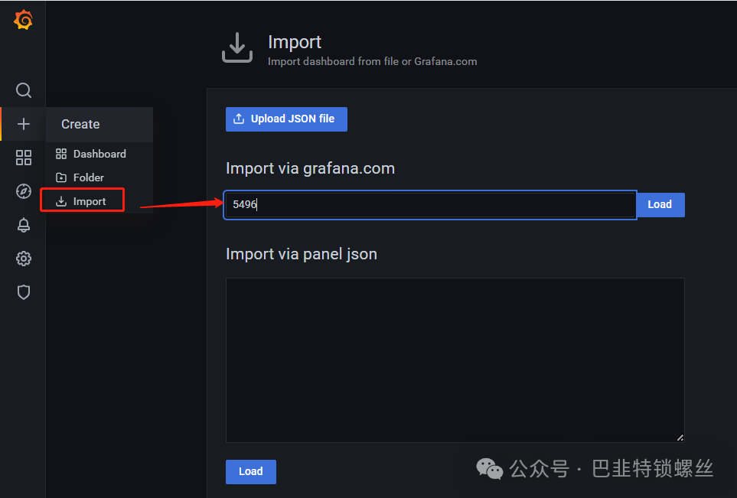Focus the panel json text area
The image size is (737, 498).
(x=455, y=360)
